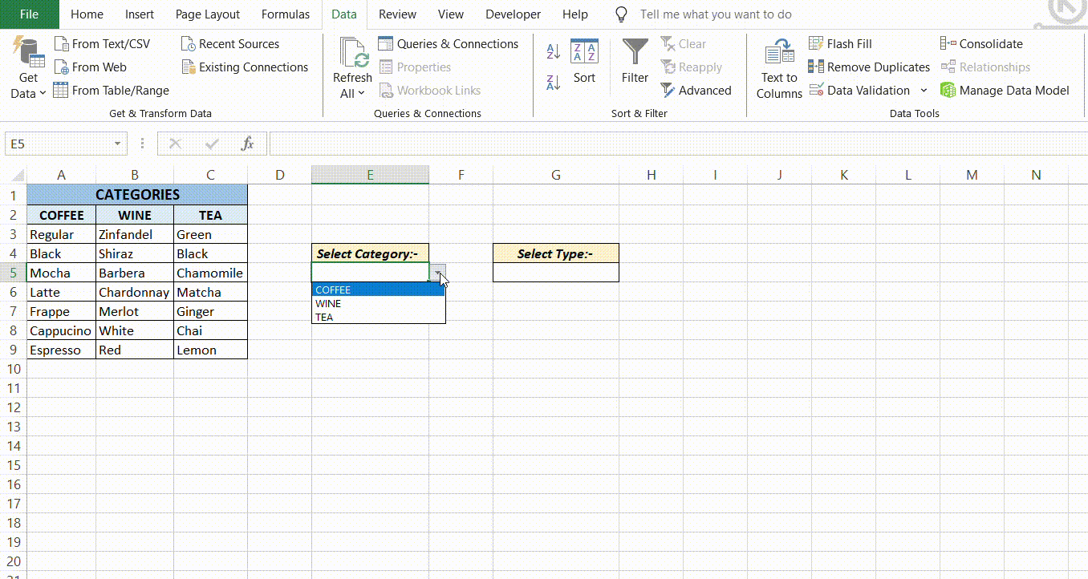This screenshot has height=579, width=1088.
Task: Click into the formula bar
Action: (678, 144)
